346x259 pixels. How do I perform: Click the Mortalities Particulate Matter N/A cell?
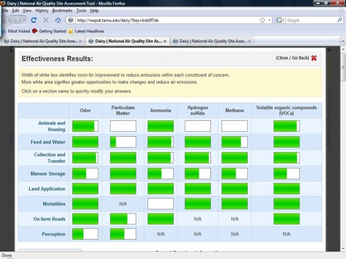click(123, 204)
